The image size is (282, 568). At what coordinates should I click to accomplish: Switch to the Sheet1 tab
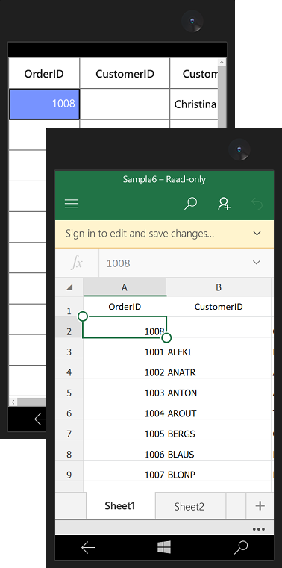point(120,506)
